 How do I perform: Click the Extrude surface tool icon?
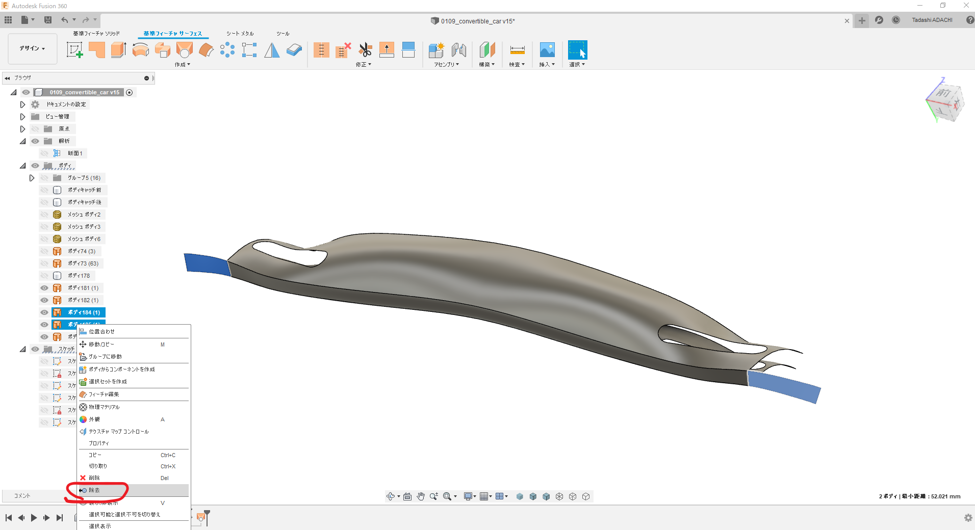[x=118, y=50]
